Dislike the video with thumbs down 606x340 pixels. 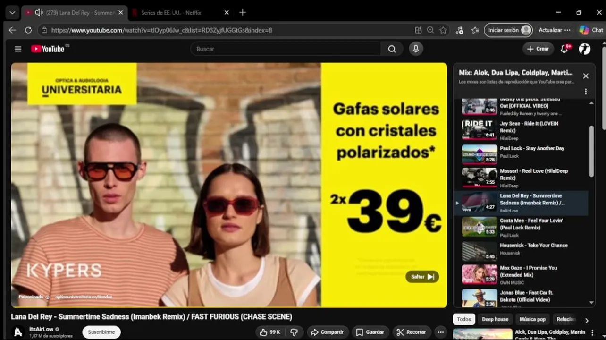pos(294,332)
